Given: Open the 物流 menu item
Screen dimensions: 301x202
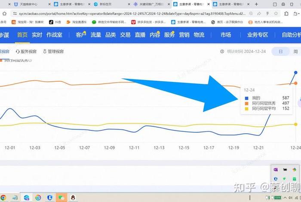Looking at the screenshot, I should (199, 35).
